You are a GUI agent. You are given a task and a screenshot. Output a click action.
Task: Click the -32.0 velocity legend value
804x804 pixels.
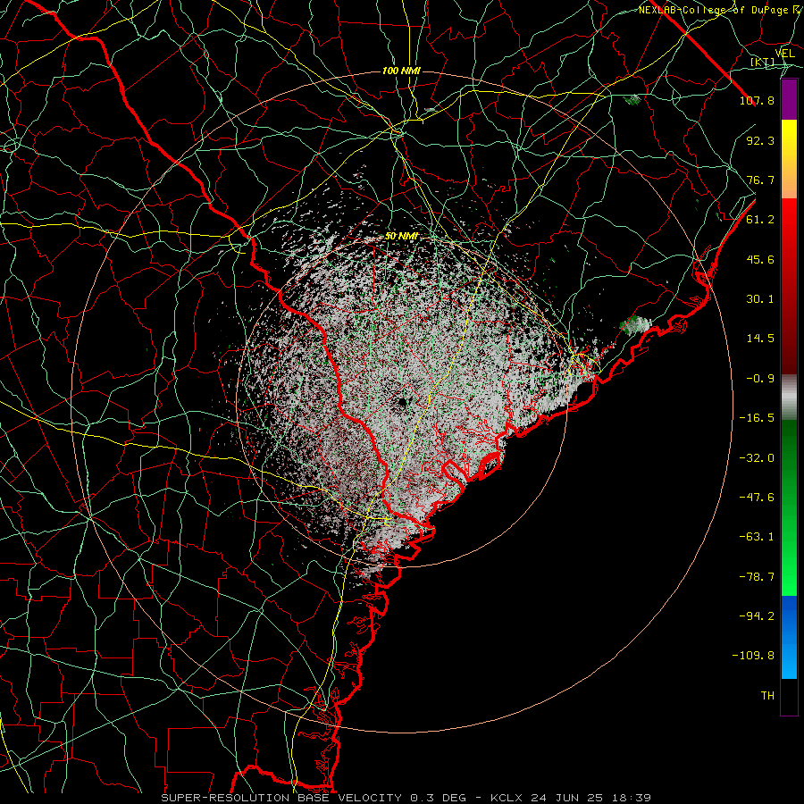click(757, 458)
